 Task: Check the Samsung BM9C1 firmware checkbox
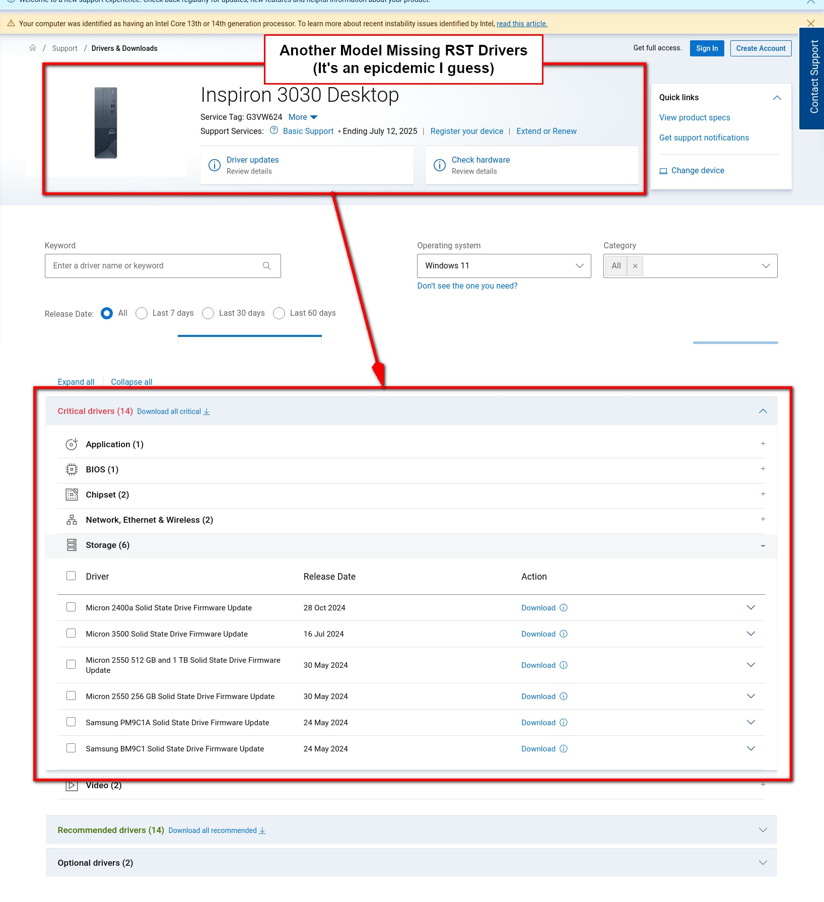click(x=71, y=748)
